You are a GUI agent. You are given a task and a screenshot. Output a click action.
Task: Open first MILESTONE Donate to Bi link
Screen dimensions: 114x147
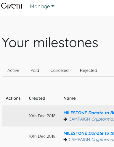click(x=89, y=113)
